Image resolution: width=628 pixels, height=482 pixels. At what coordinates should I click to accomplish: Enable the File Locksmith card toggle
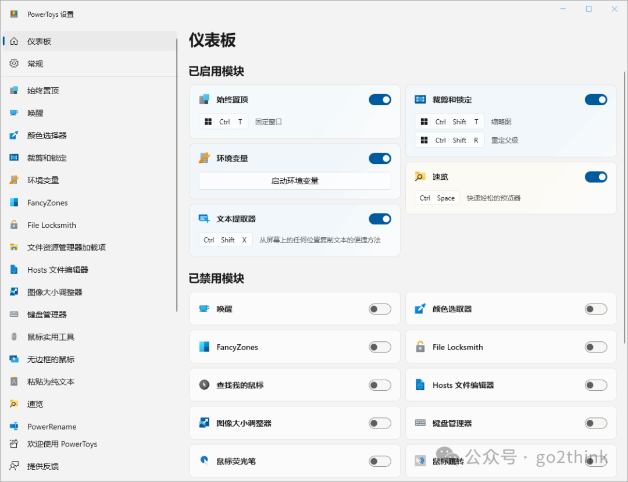coord(596,347)
